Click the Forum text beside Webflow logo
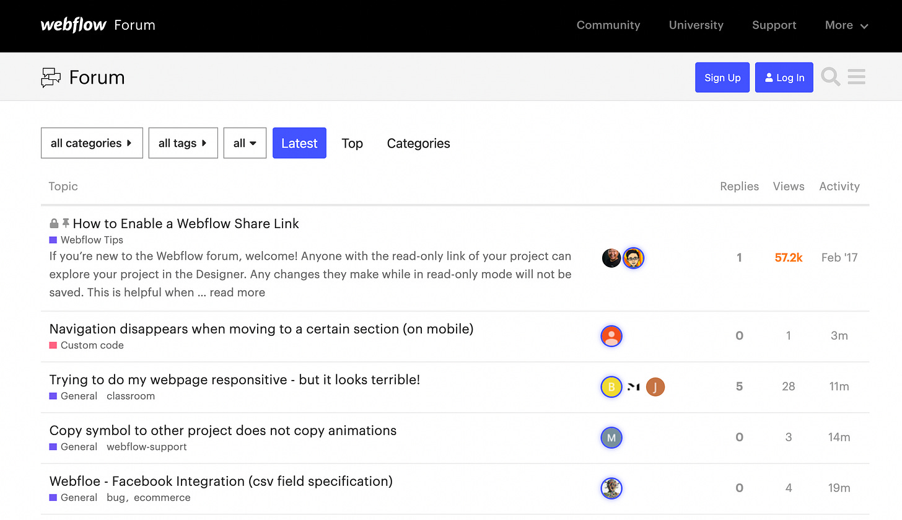902x520 pixels. click(x=134, y=25)
